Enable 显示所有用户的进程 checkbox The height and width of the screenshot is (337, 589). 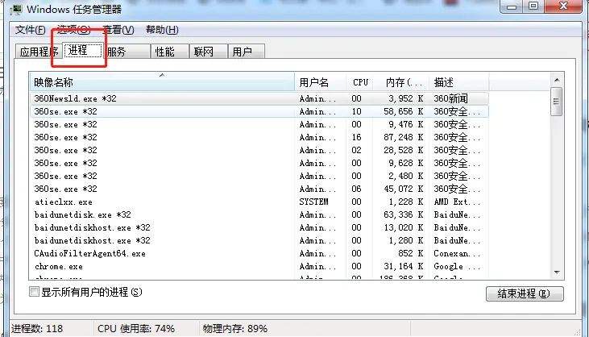34,292
